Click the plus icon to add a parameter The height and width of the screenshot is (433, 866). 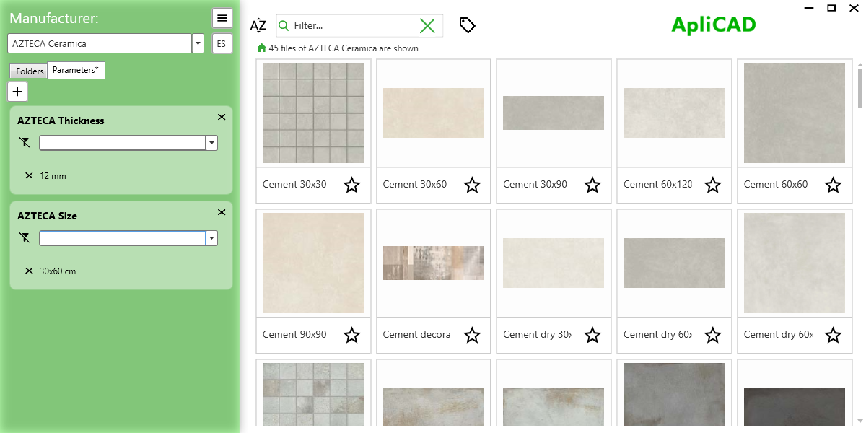coord(17,91)
